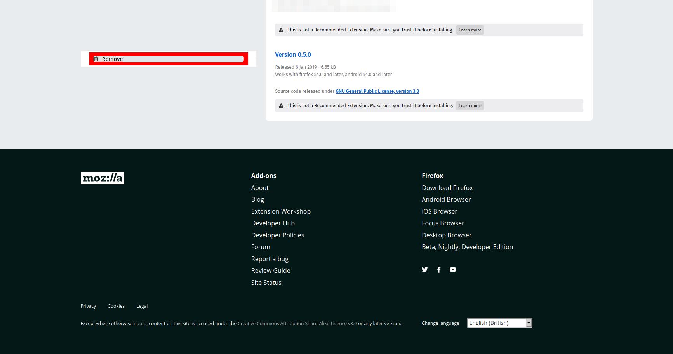Click the Firefox footer heading
673x354 pixels.
tap(432, 176)
